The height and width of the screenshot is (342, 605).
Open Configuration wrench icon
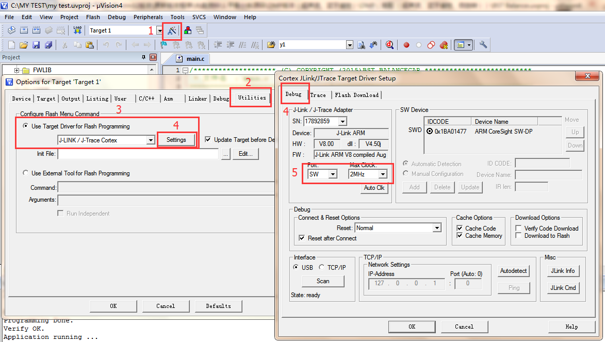pos(483,45)
